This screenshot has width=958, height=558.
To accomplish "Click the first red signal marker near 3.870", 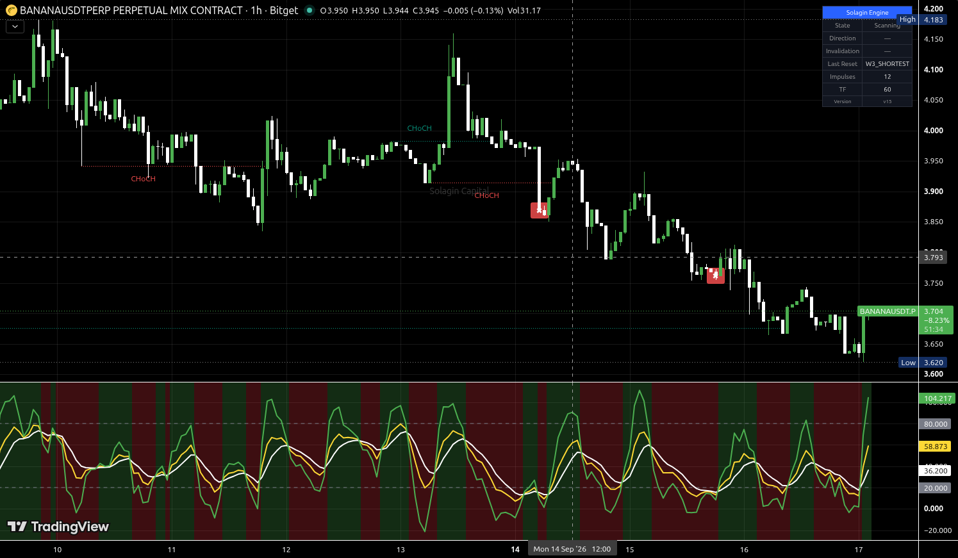I will (x=540, y=210).
